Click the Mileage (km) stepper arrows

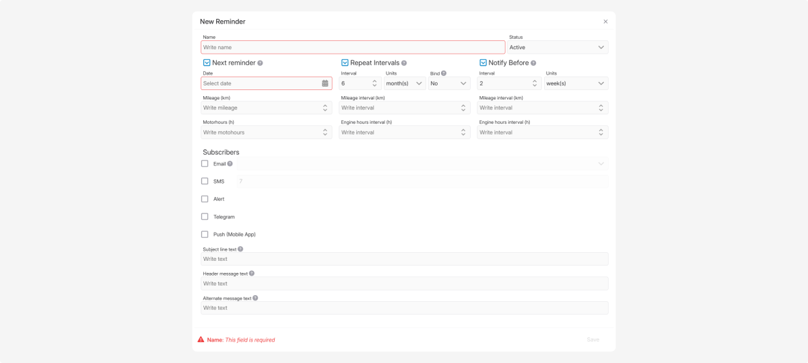coord(325,108)
